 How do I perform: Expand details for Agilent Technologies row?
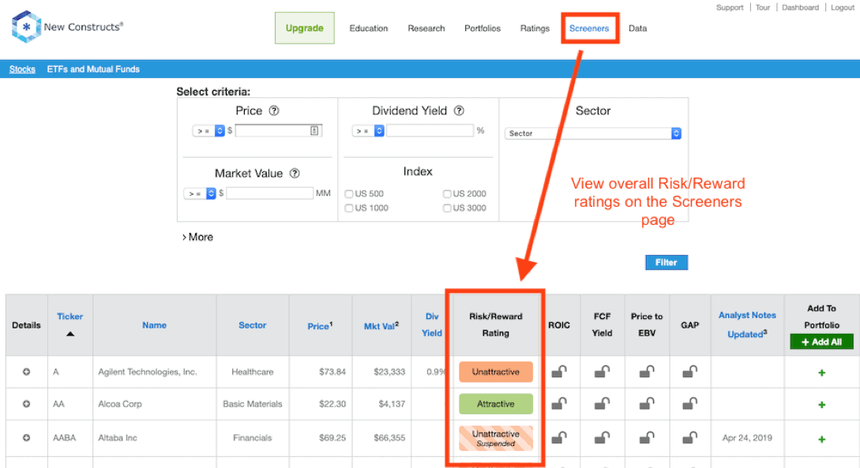[26, 372]
